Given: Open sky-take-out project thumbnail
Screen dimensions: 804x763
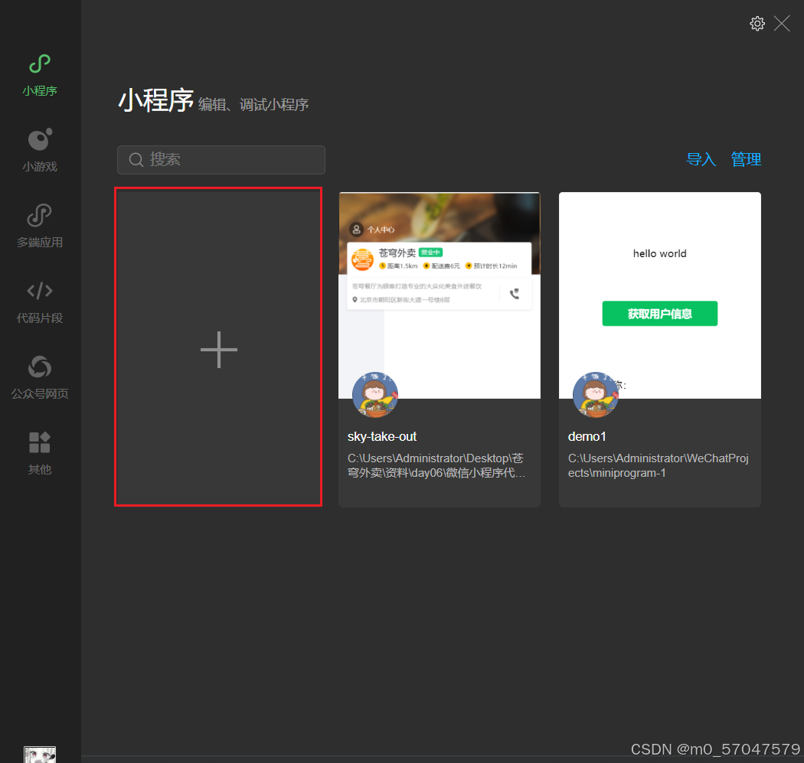Looking at the screenshot, I should coord(440,295).
